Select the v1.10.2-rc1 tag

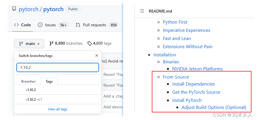(x=34, y=100)
